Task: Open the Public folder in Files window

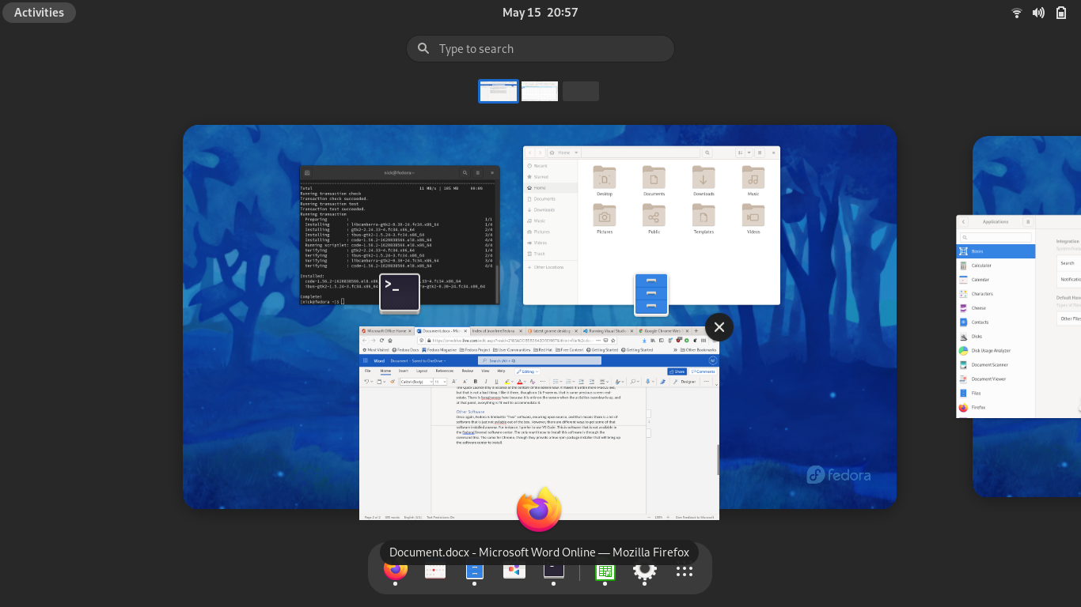Action: (654, 220)
